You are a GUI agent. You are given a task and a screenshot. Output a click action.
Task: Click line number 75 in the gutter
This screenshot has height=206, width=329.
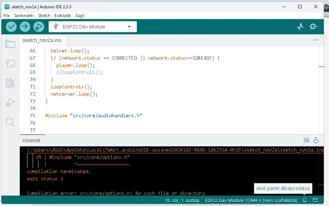coord(32,116)
